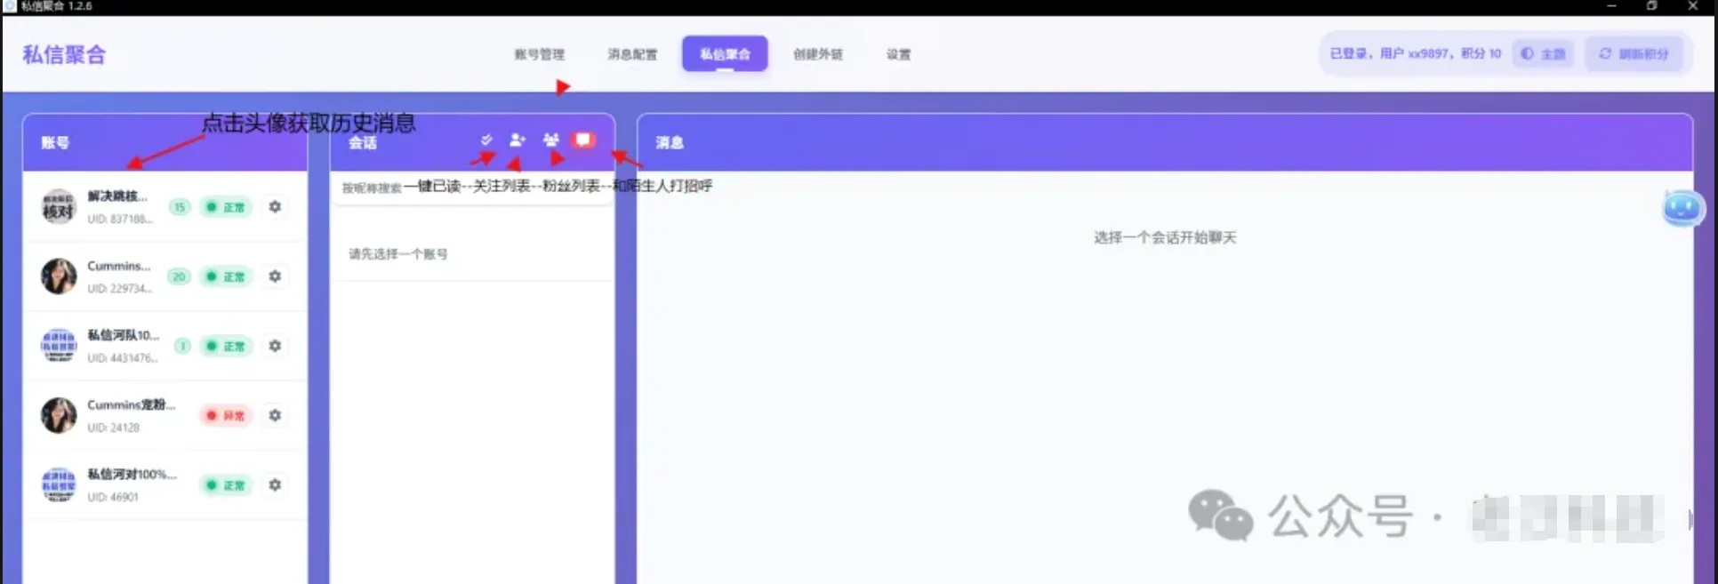Open settings gear for 私信河对100%... account
The width and height of the screenshot is (1718, 584).
pyautogui.click(x=275, y=484)
